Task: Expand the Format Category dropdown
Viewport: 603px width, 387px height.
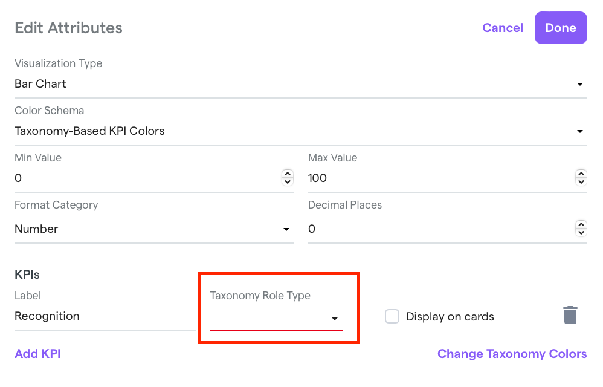Action: coord(154,229)
